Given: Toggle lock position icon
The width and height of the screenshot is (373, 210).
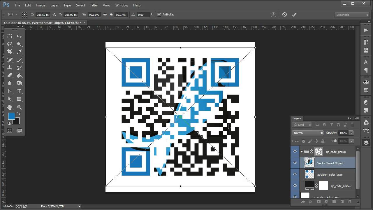Looking at the screenshot, I should click(x=316, y=141).
